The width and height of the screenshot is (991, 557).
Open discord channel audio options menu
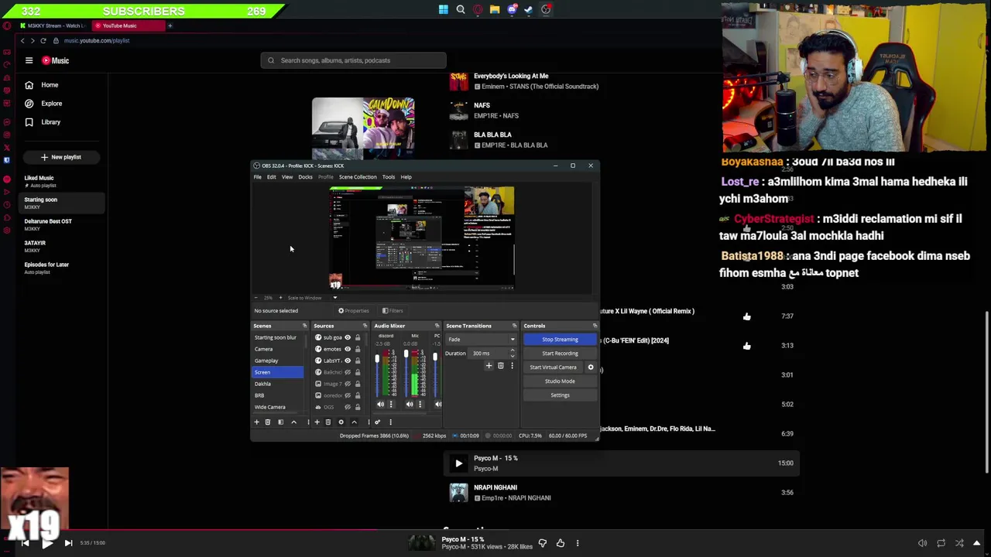pyautogui.click(x=390, y=404)
